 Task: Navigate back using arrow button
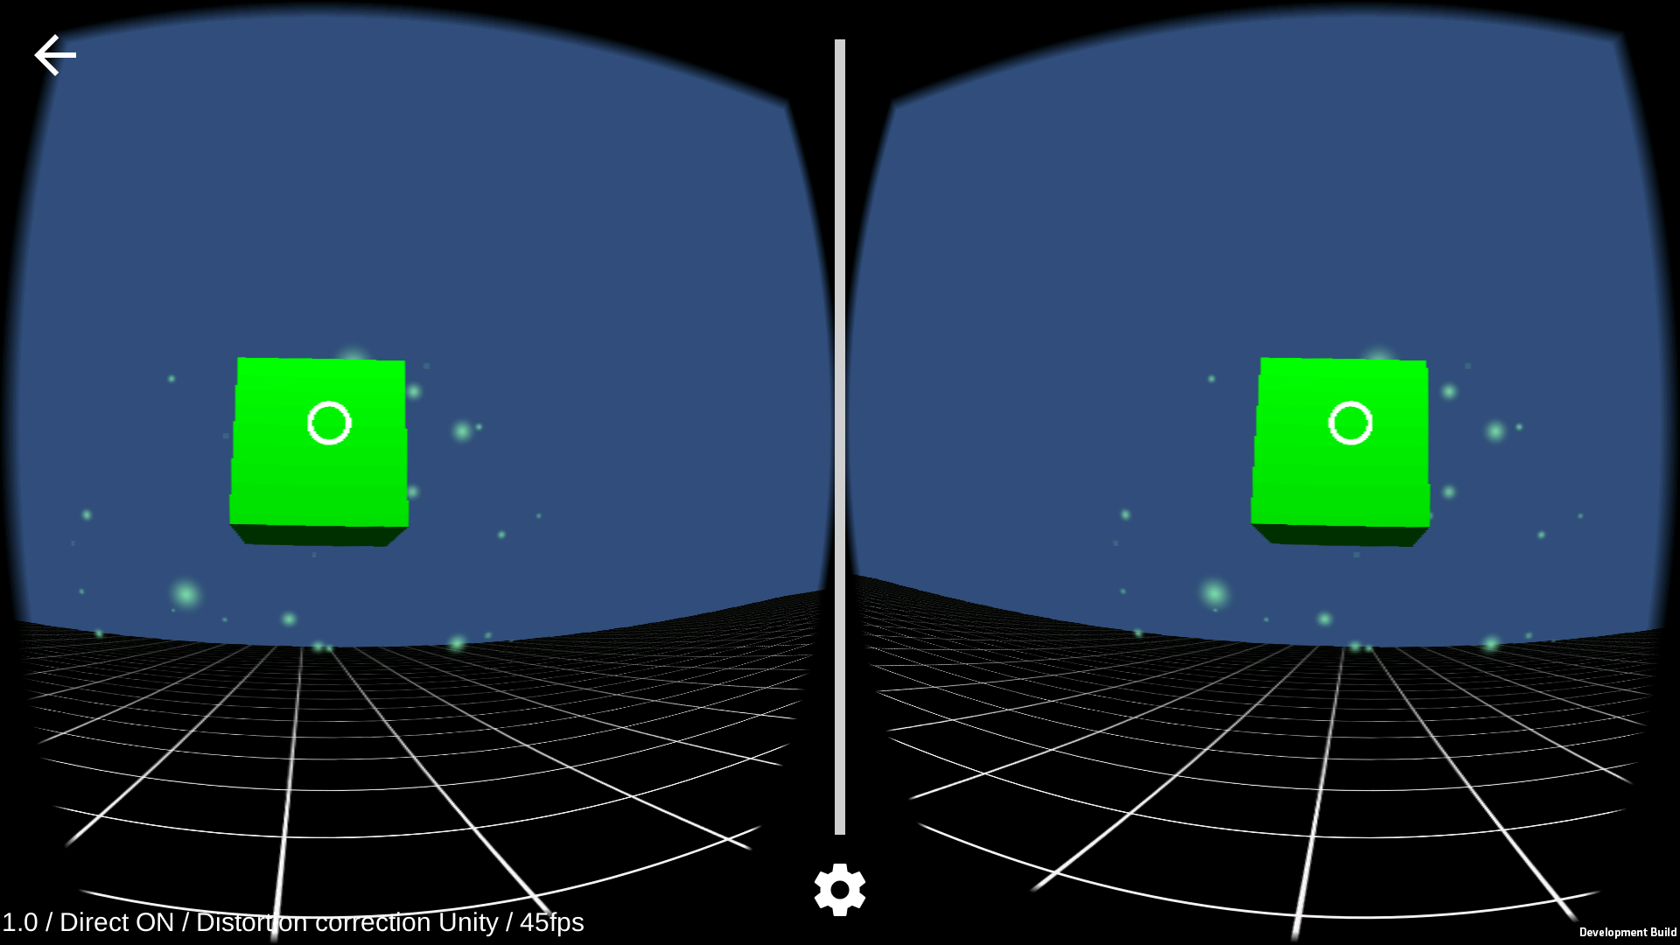[x=53, y=54]
